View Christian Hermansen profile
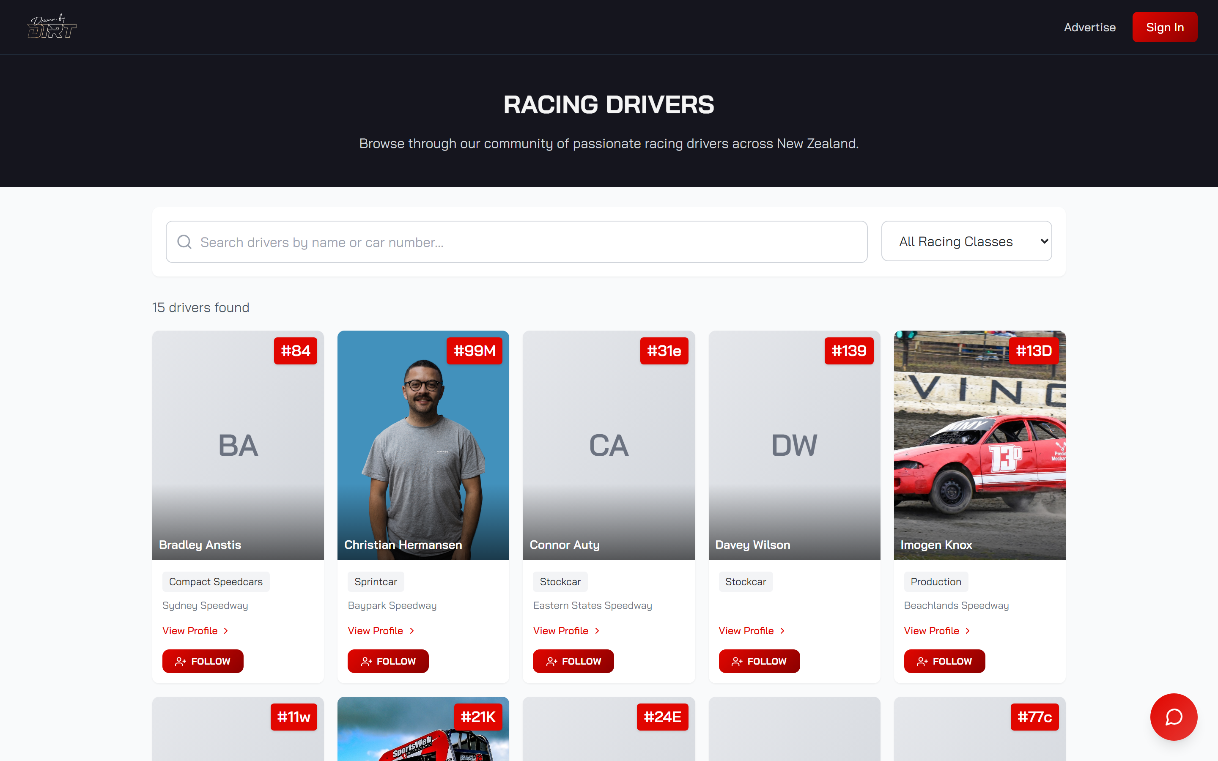The width and height of the screenshot is (1218, 761). click(381, 631)
